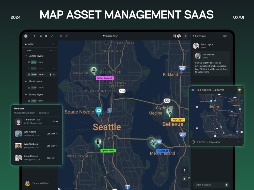Open Adam Rossen Can edit dropdown
This screenshot has width=254, height=190.
[x=52, y=158]
